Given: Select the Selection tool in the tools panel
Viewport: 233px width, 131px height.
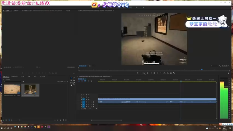Looking at the screenshot, I should 71,78.
